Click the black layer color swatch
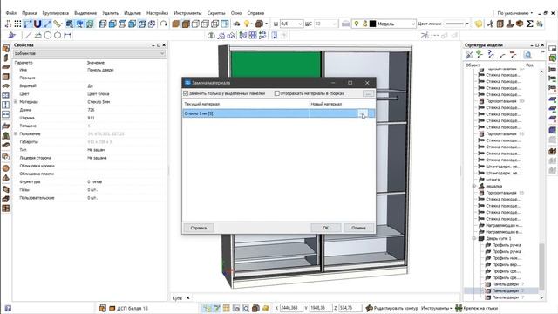This screenshot has width=558, height=314. coord(372,24)
